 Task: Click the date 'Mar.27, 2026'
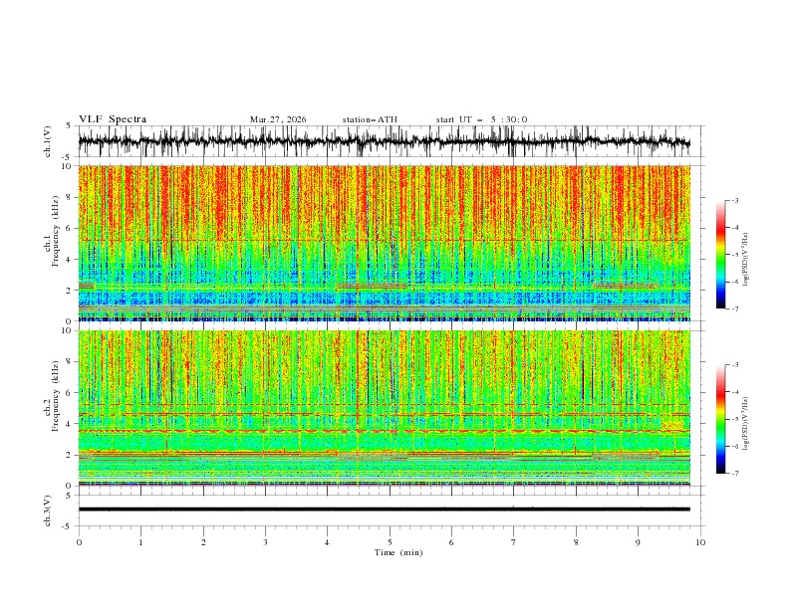(278, 119)
